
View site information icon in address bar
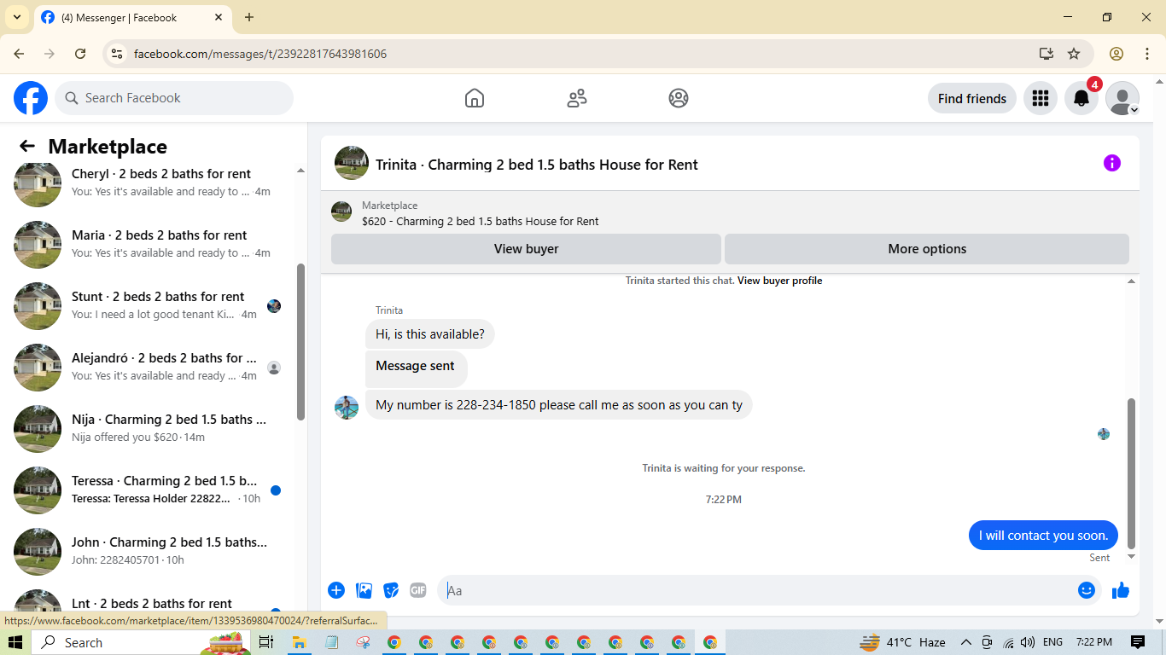pos(118,54)
